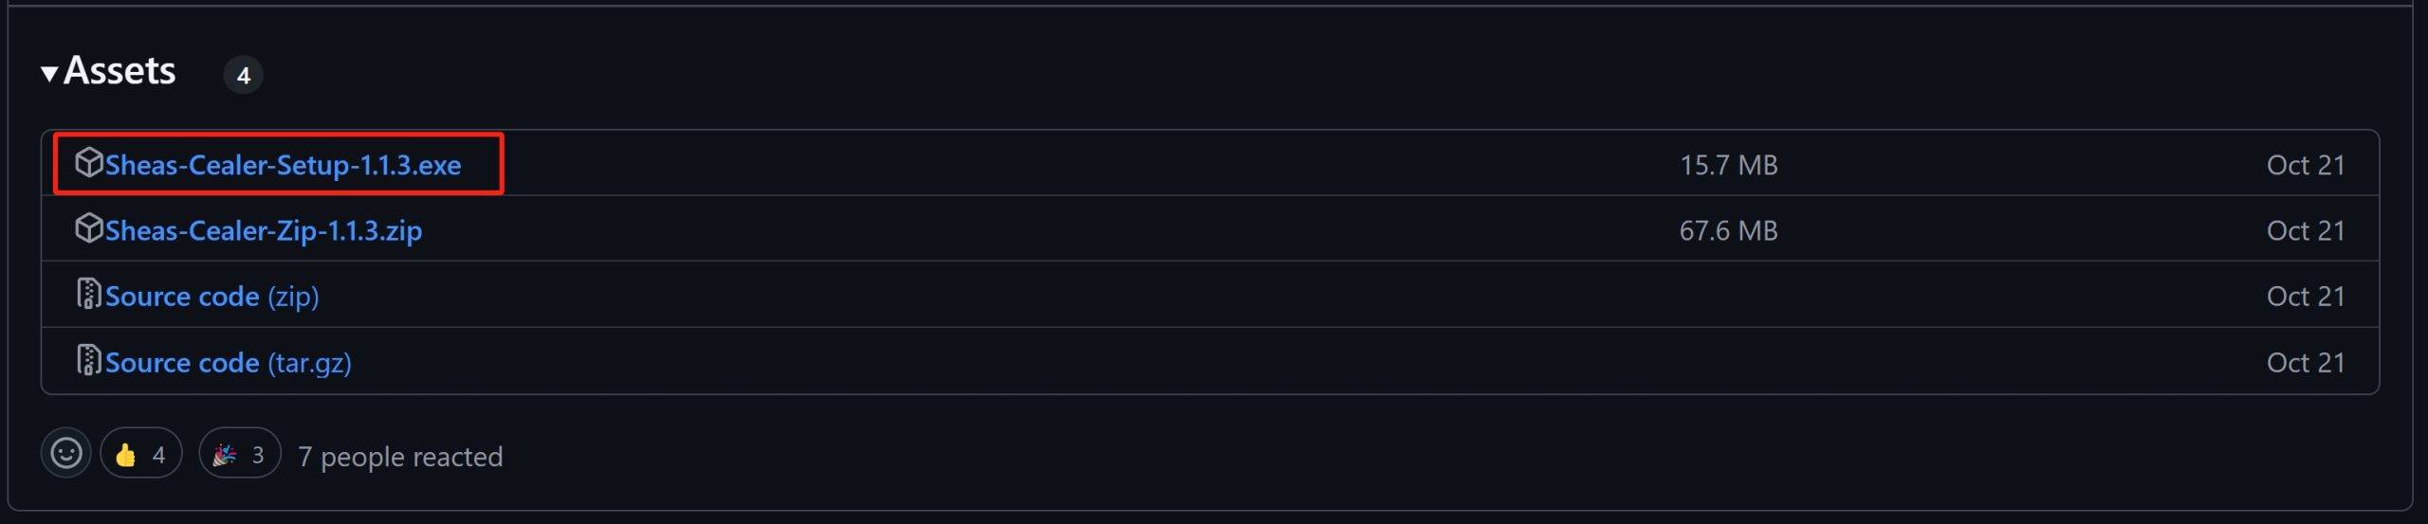The width and height of the screenshot is (2428, 524).
Task: Download Source code (tar.gz)
Action: (x=228, y=363)
